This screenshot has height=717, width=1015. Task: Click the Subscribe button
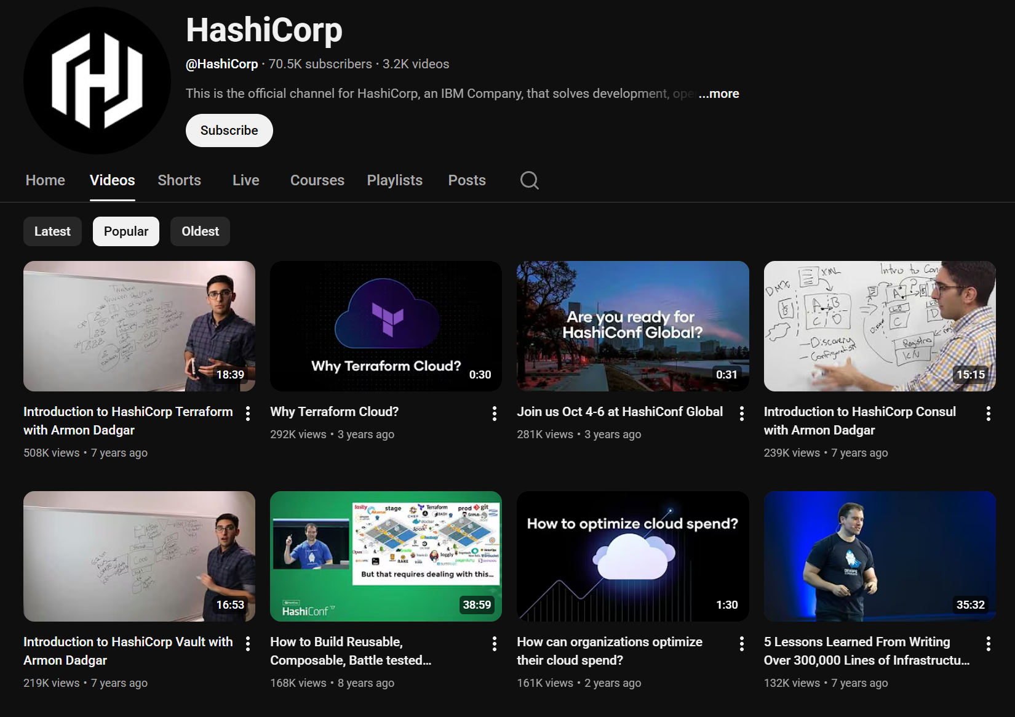[229, 130]
